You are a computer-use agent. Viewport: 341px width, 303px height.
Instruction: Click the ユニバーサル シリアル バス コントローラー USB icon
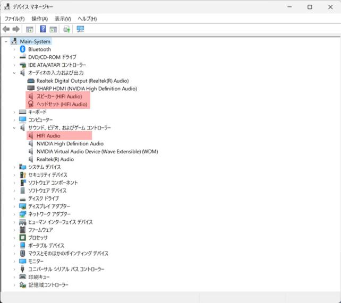coord(22,269)
